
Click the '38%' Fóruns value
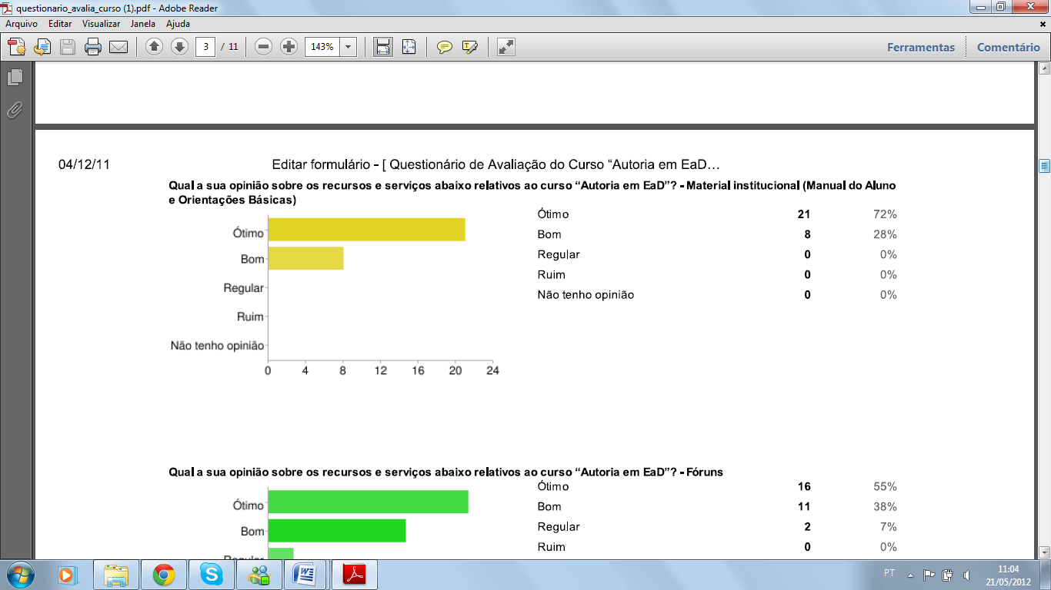coord(886,506)
